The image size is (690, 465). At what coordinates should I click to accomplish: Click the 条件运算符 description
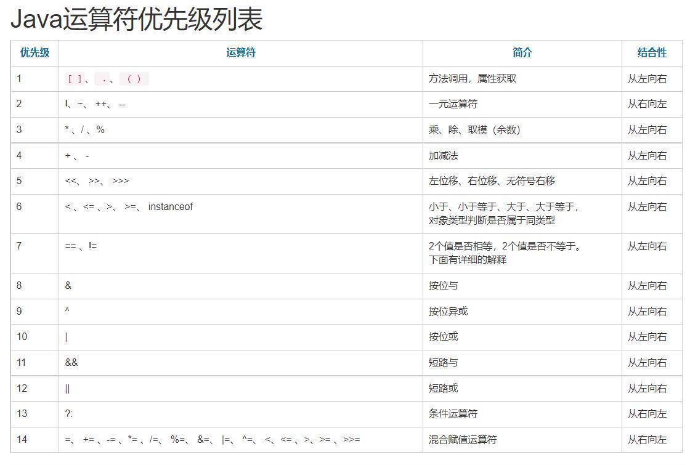point(453,413)
